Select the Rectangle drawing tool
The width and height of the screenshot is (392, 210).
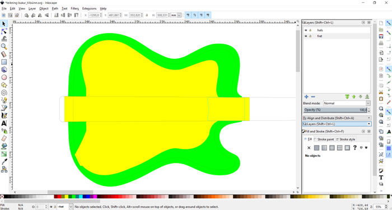tap(4, 62)
